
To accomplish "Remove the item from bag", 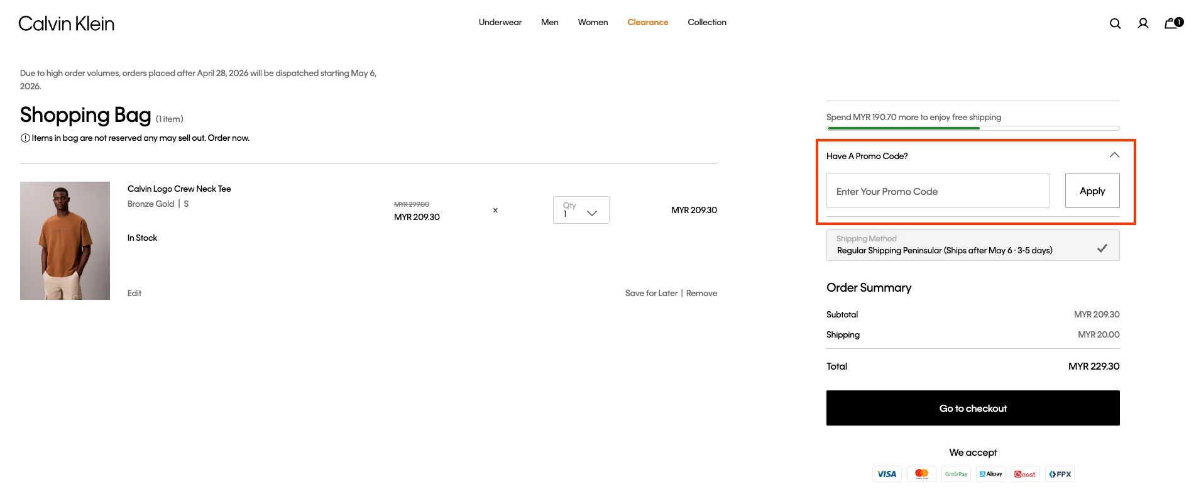I will click(x=701, y=293).
